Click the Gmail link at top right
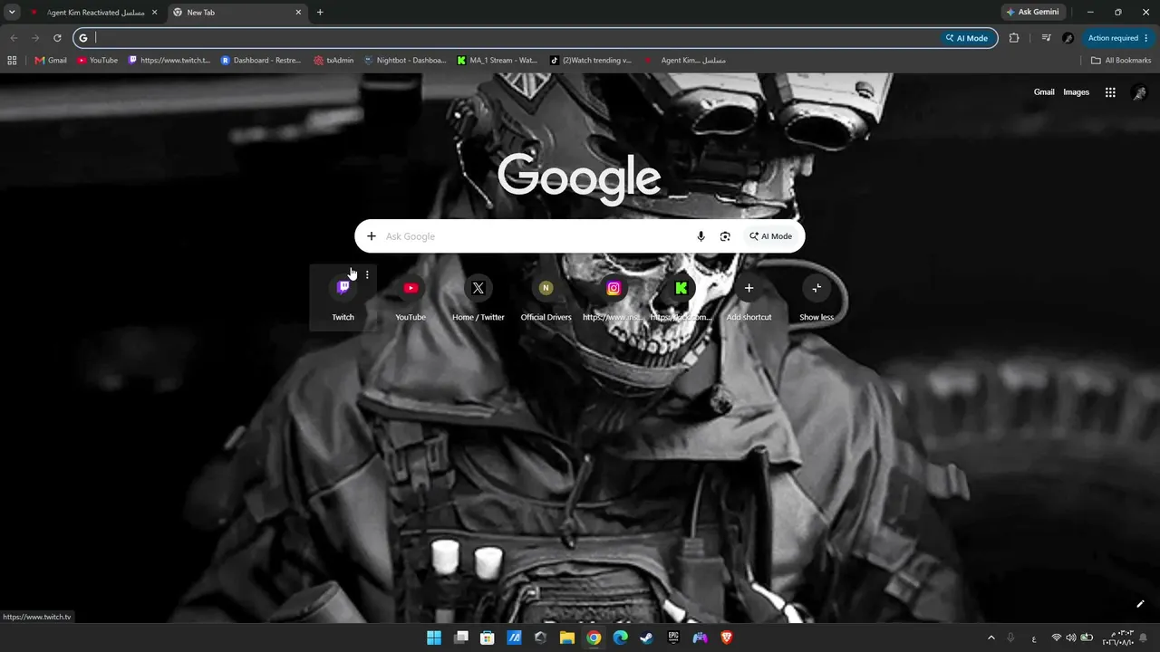 pos(1044,92)
